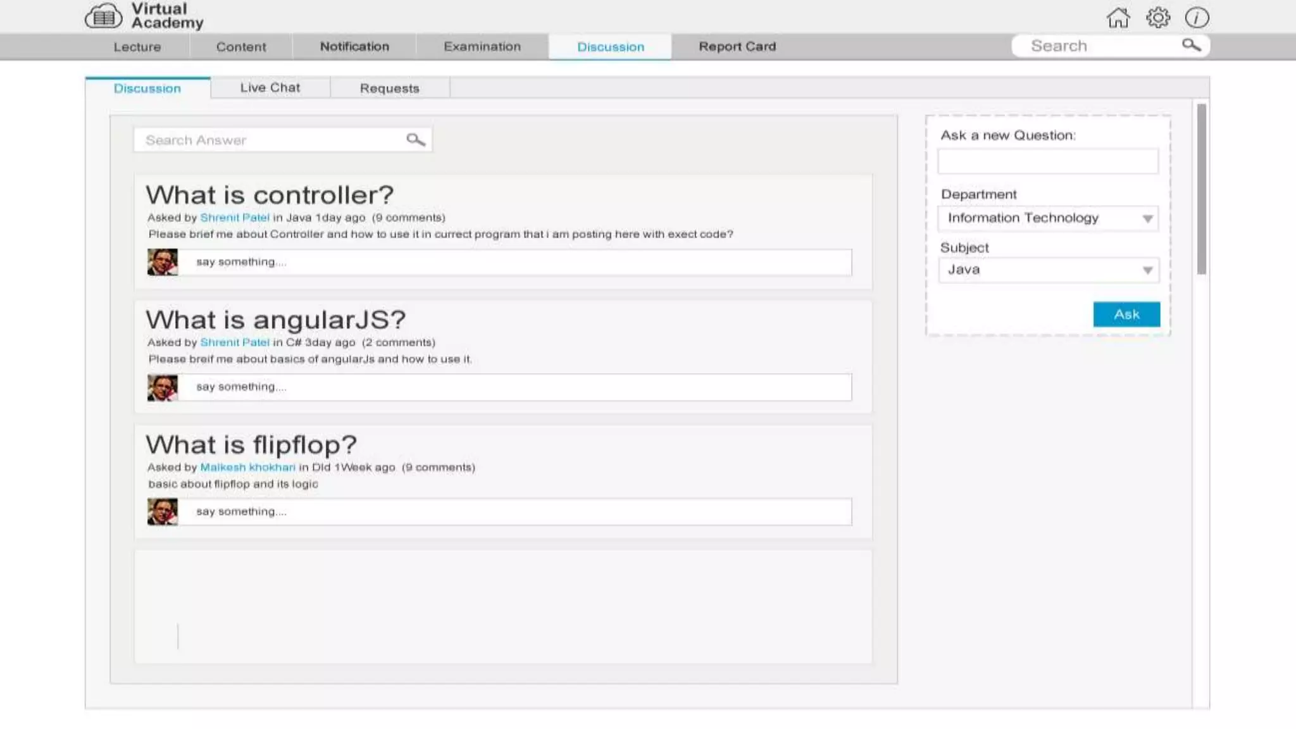
Task: Open Shrenit Patel link under controller question
Action: coord(234,218)
